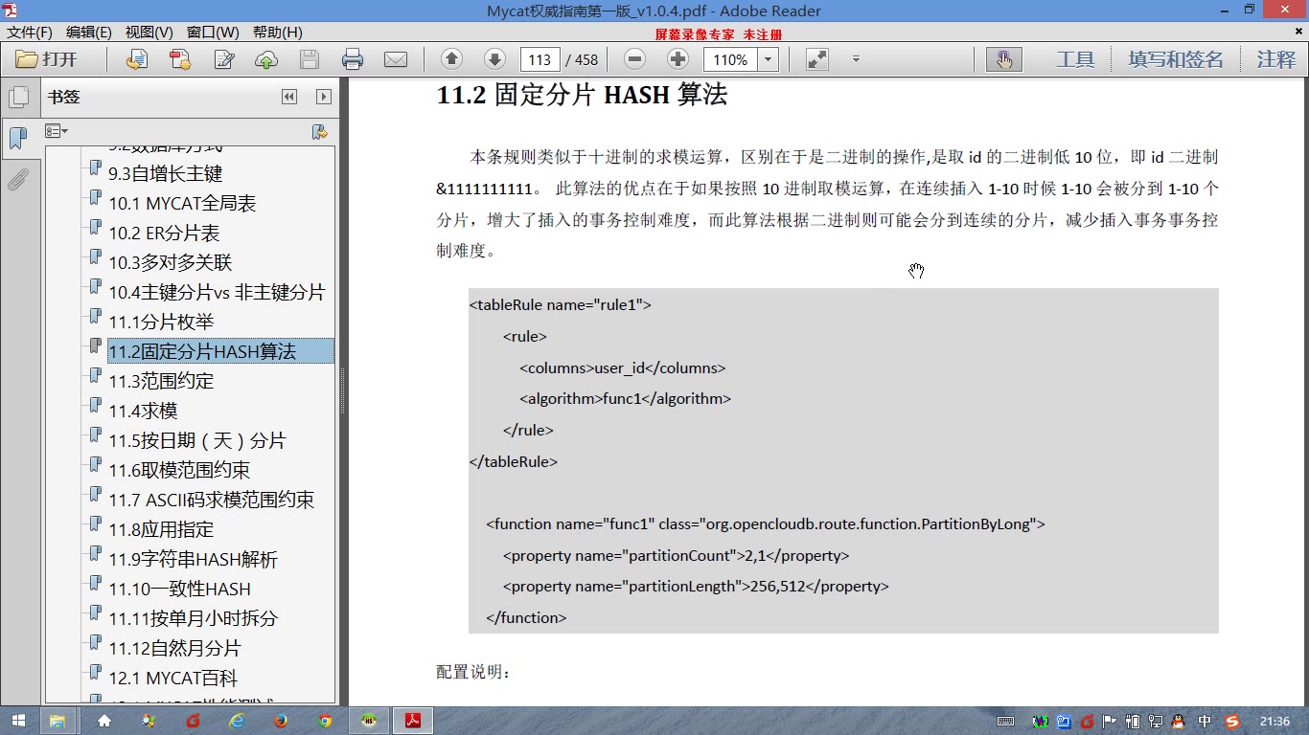The width and height of the screenshot is (1309, 735).
Task: Select bookmark 9.3自增长主键
Action: point(165,173)
